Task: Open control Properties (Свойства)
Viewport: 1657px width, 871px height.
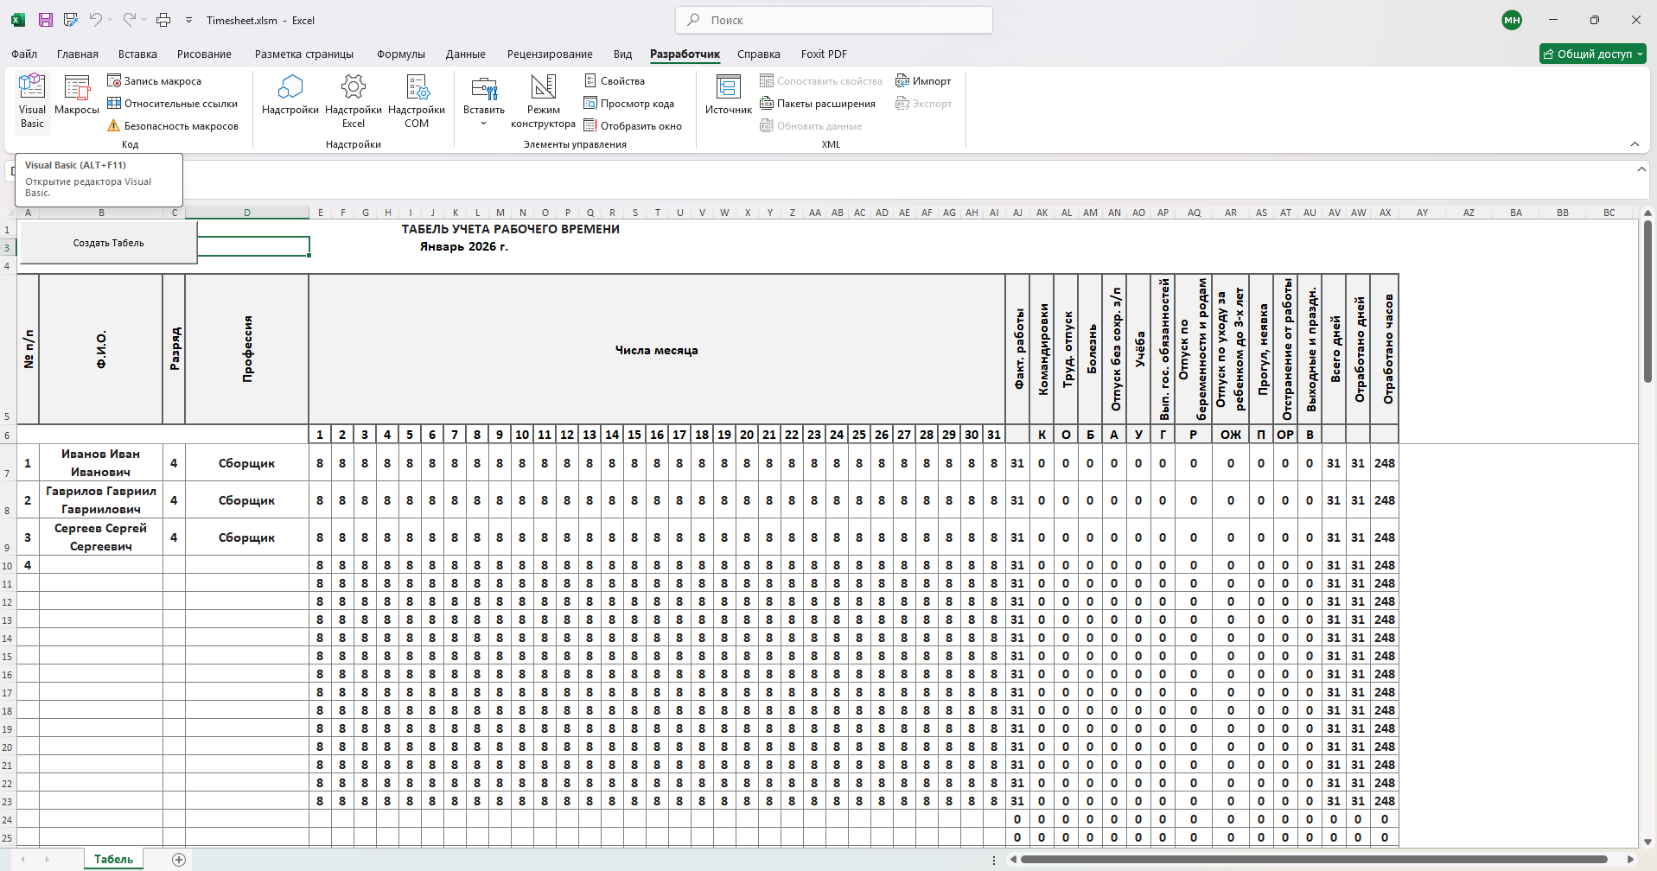Action: (x=615, y=80)
